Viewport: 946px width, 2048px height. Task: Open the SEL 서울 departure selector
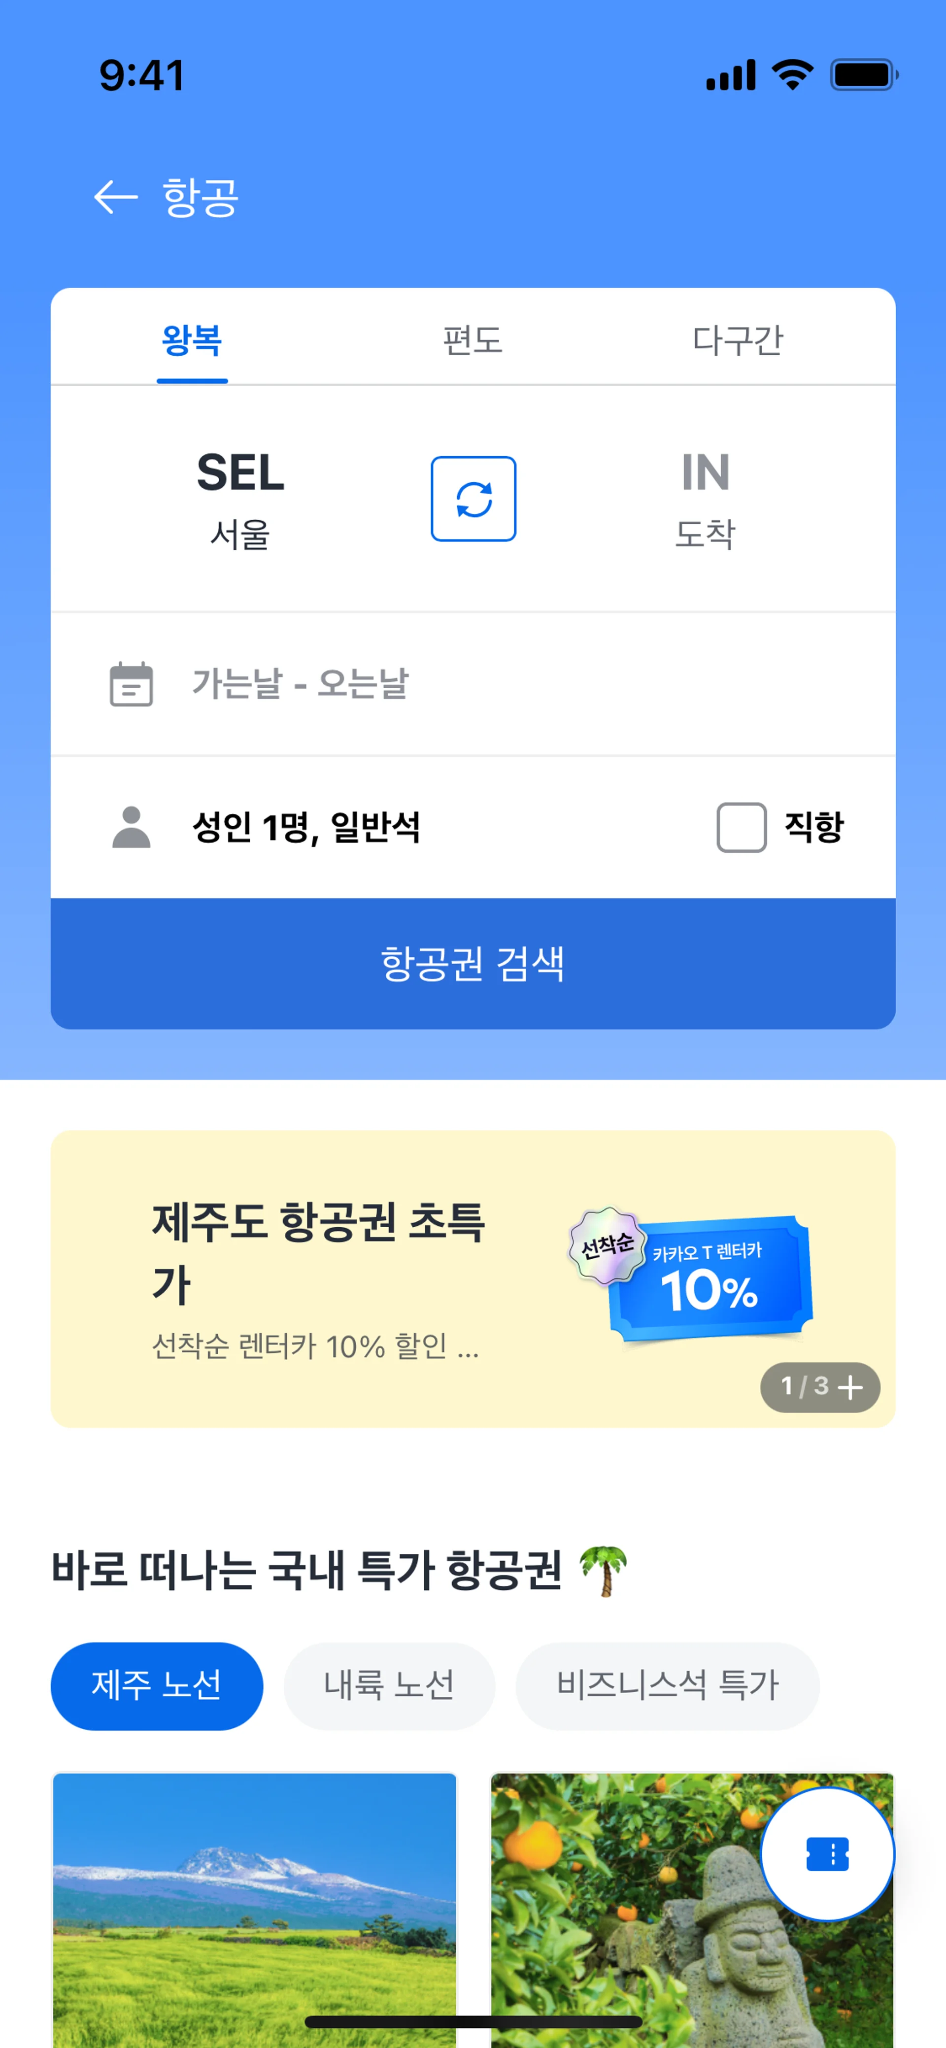click(x=240, y=499)
